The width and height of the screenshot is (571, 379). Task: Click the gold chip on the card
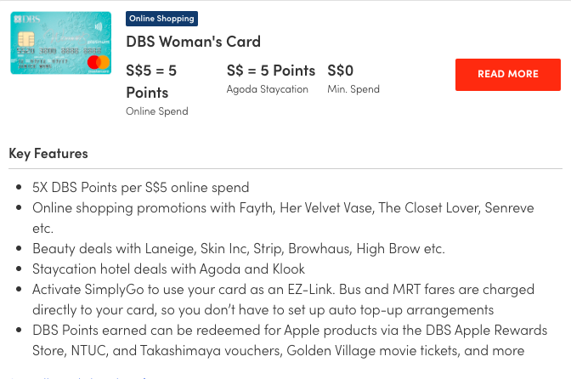click(x=27, y=42)
